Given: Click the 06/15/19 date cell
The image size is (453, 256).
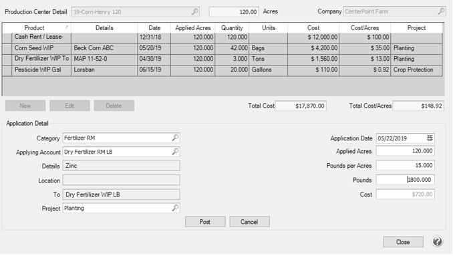Looking at the screenshot, I should [154, 70].
